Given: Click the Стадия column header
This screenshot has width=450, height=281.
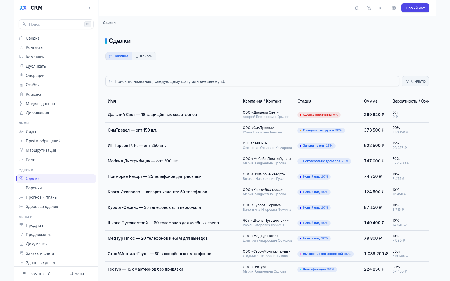Looking at the screenshot, I should [304, 101].
